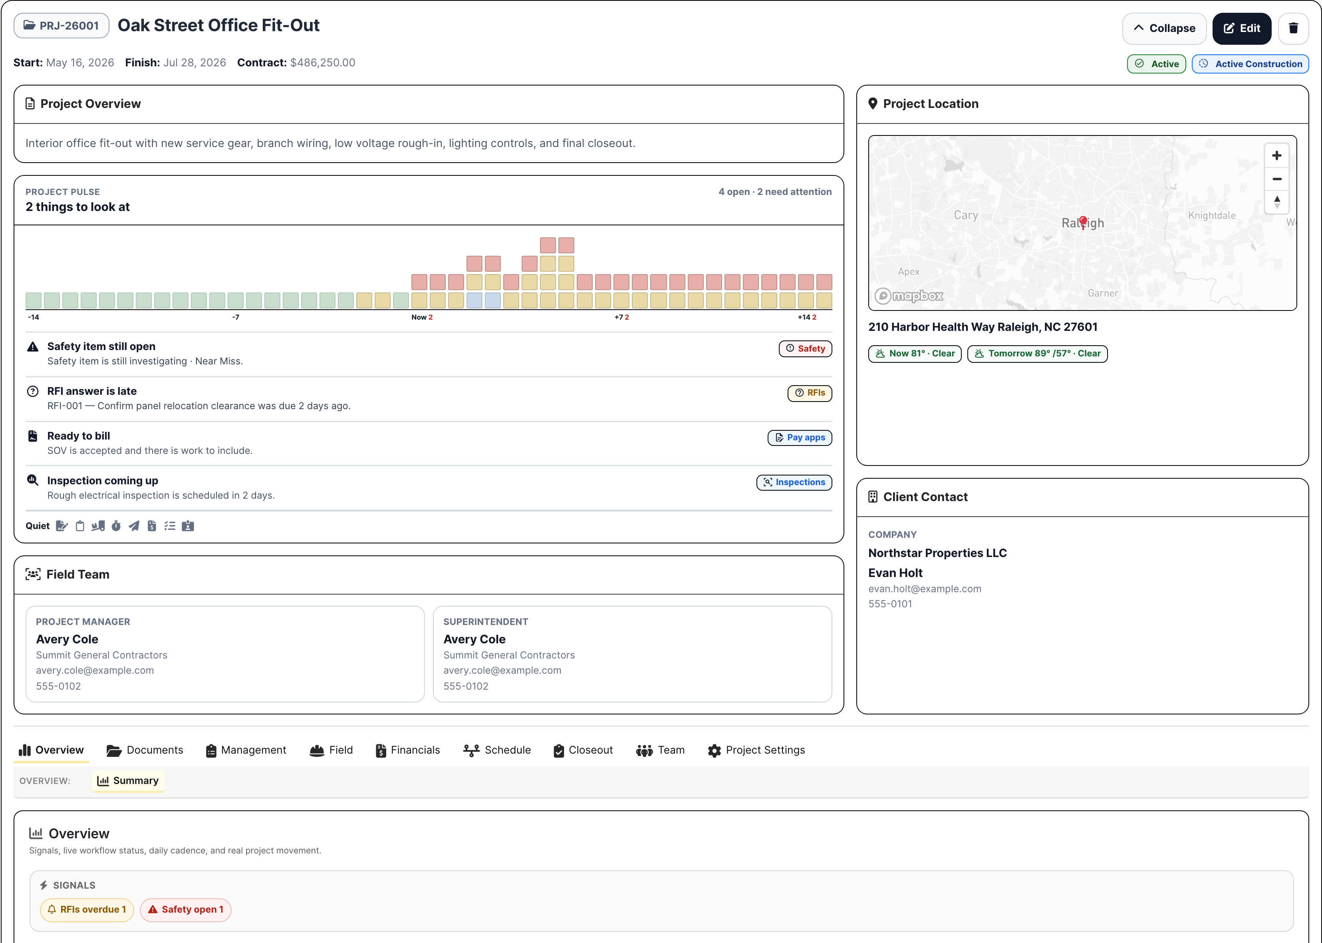This screenshot has width=1322, height=943.
Task: Click the RFIs overdue 1 signal chip
Action: click(87, 910)
